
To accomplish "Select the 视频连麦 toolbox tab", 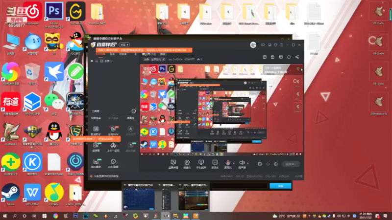I will coord(96,118).
